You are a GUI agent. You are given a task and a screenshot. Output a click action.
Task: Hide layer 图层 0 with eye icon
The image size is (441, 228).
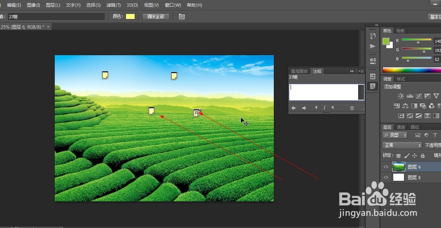pyautogui.click(x=386, y=177)
